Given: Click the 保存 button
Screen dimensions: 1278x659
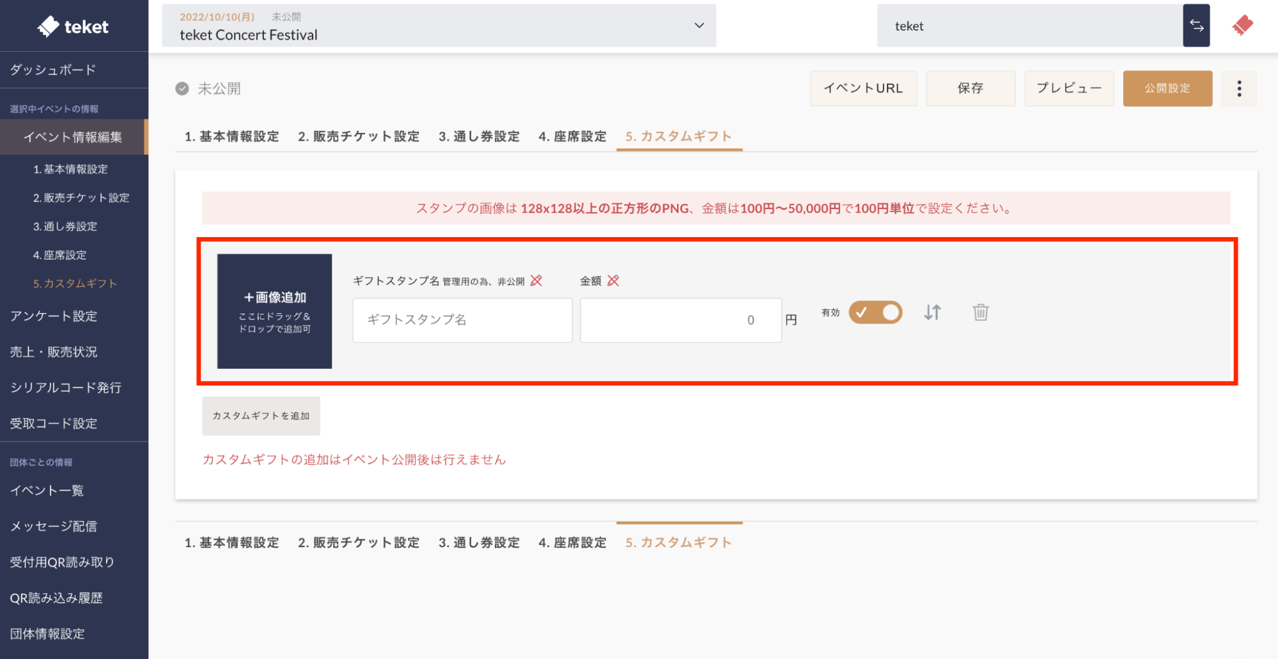Looking at the screenshot, I should (970, 88).
